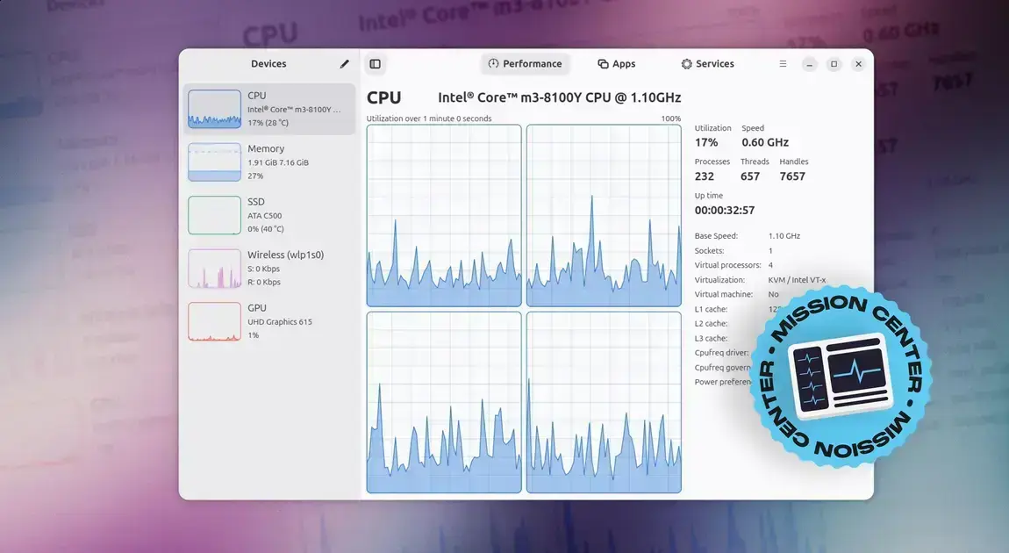Click the Handles count 7657

(792, 176)
